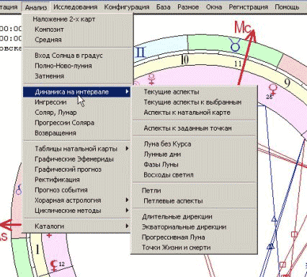Screen dimensions: 307x277
Task: Open the Регистрация menu
Action: [248, 7]
